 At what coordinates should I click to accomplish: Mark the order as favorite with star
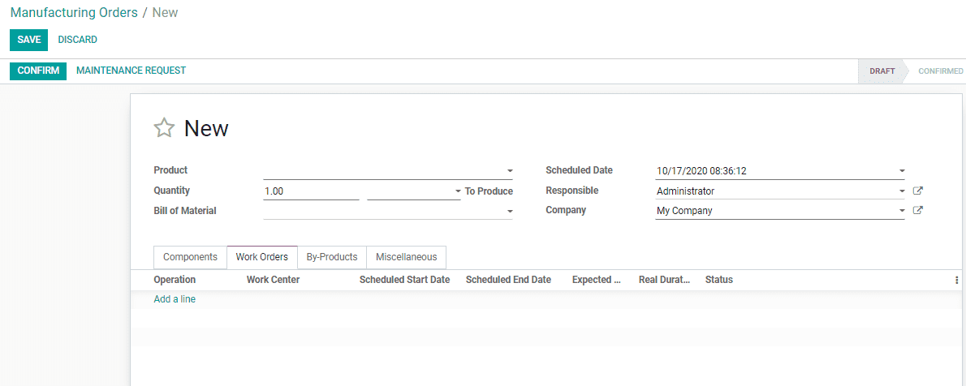click(x=165, y=128)
